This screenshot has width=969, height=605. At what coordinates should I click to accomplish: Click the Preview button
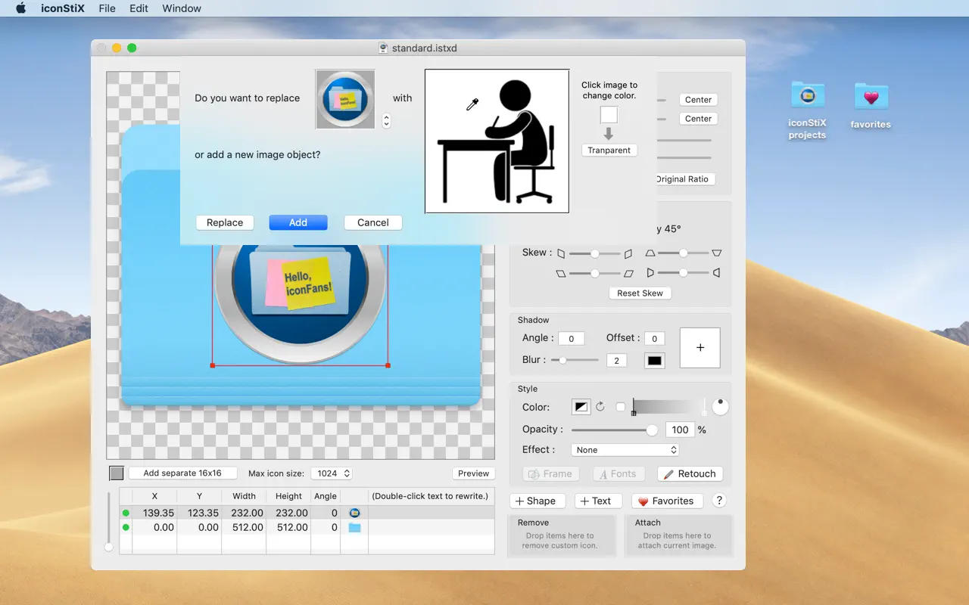473,473
